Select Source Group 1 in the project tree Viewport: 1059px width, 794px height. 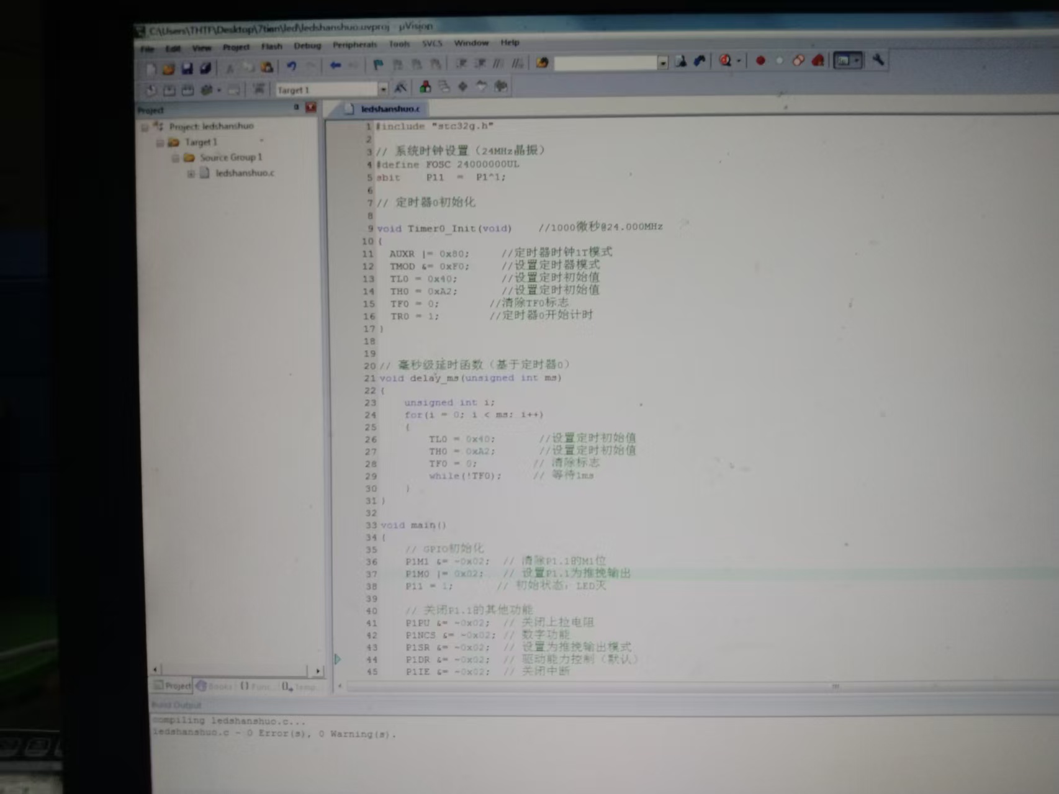pyautogui.click(x=231, y=158)
